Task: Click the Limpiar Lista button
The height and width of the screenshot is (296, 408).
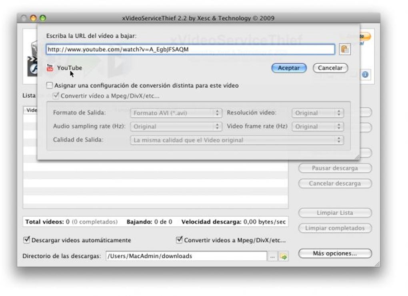Action: (335, 213)
